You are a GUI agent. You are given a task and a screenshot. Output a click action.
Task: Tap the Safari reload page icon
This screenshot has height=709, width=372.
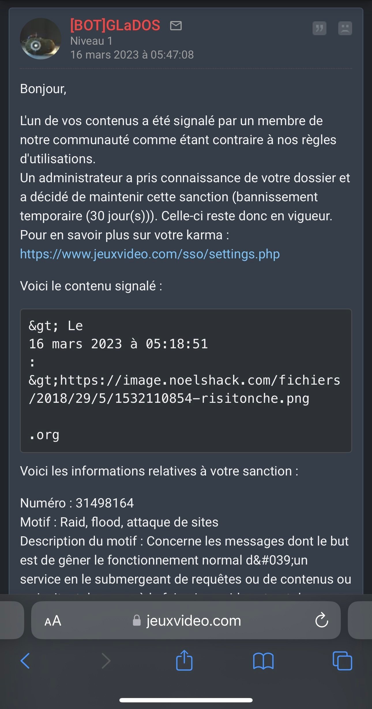pyautogui.click(x=322, y=620)
